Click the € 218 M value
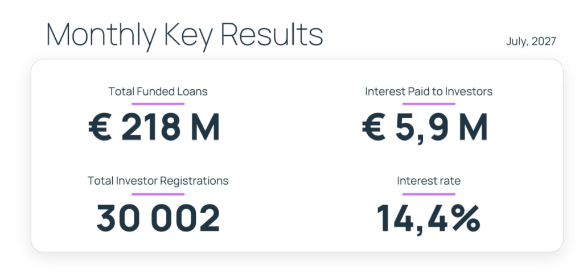The width and height of the screenshot is (583, 278). pos(154,127)
